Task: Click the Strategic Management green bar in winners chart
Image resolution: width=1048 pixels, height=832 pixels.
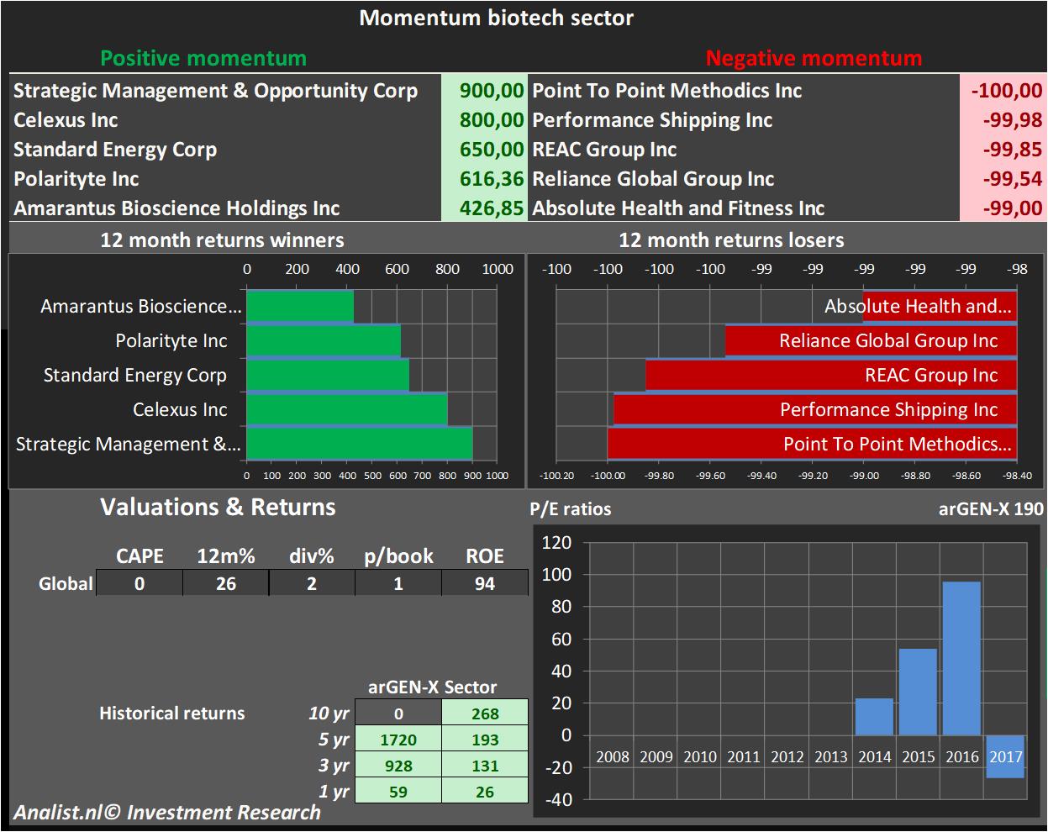Action: tap(359, 444)
